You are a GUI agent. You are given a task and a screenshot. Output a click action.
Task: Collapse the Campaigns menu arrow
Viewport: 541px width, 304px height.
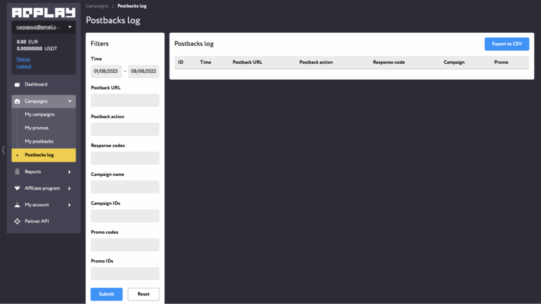click(70, 101)
